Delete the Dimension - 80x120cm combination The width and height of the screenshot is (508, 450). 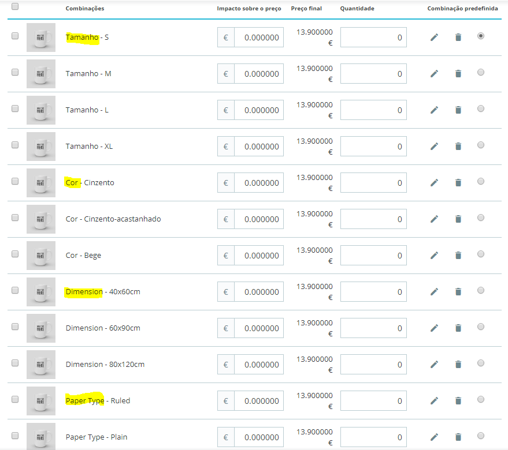coord(458,365)
